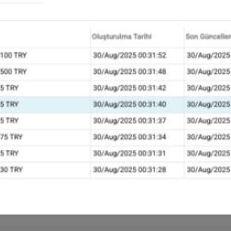Click the creation date 30/Aug/2025 00:31:40

click(130, 105)
